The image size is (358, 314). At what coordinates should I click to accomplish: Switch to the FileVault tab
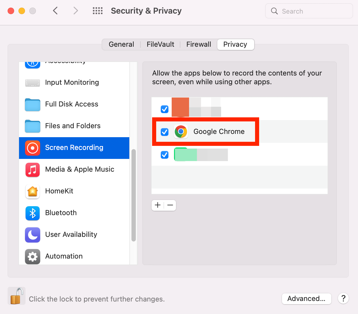click(x=161, y=44)
